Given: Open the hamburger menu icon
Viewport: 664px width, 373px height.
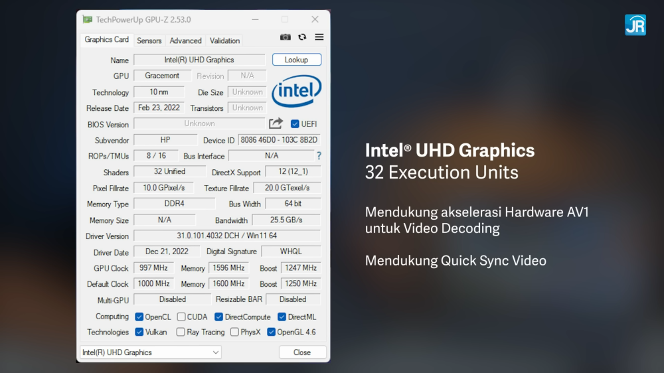Looking at the screenshot, I should 319,37.
